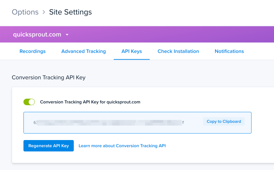Copy the API key to clipboard
Screen dimensions: 274x170
pyautogui.click(x=224, y=122)
